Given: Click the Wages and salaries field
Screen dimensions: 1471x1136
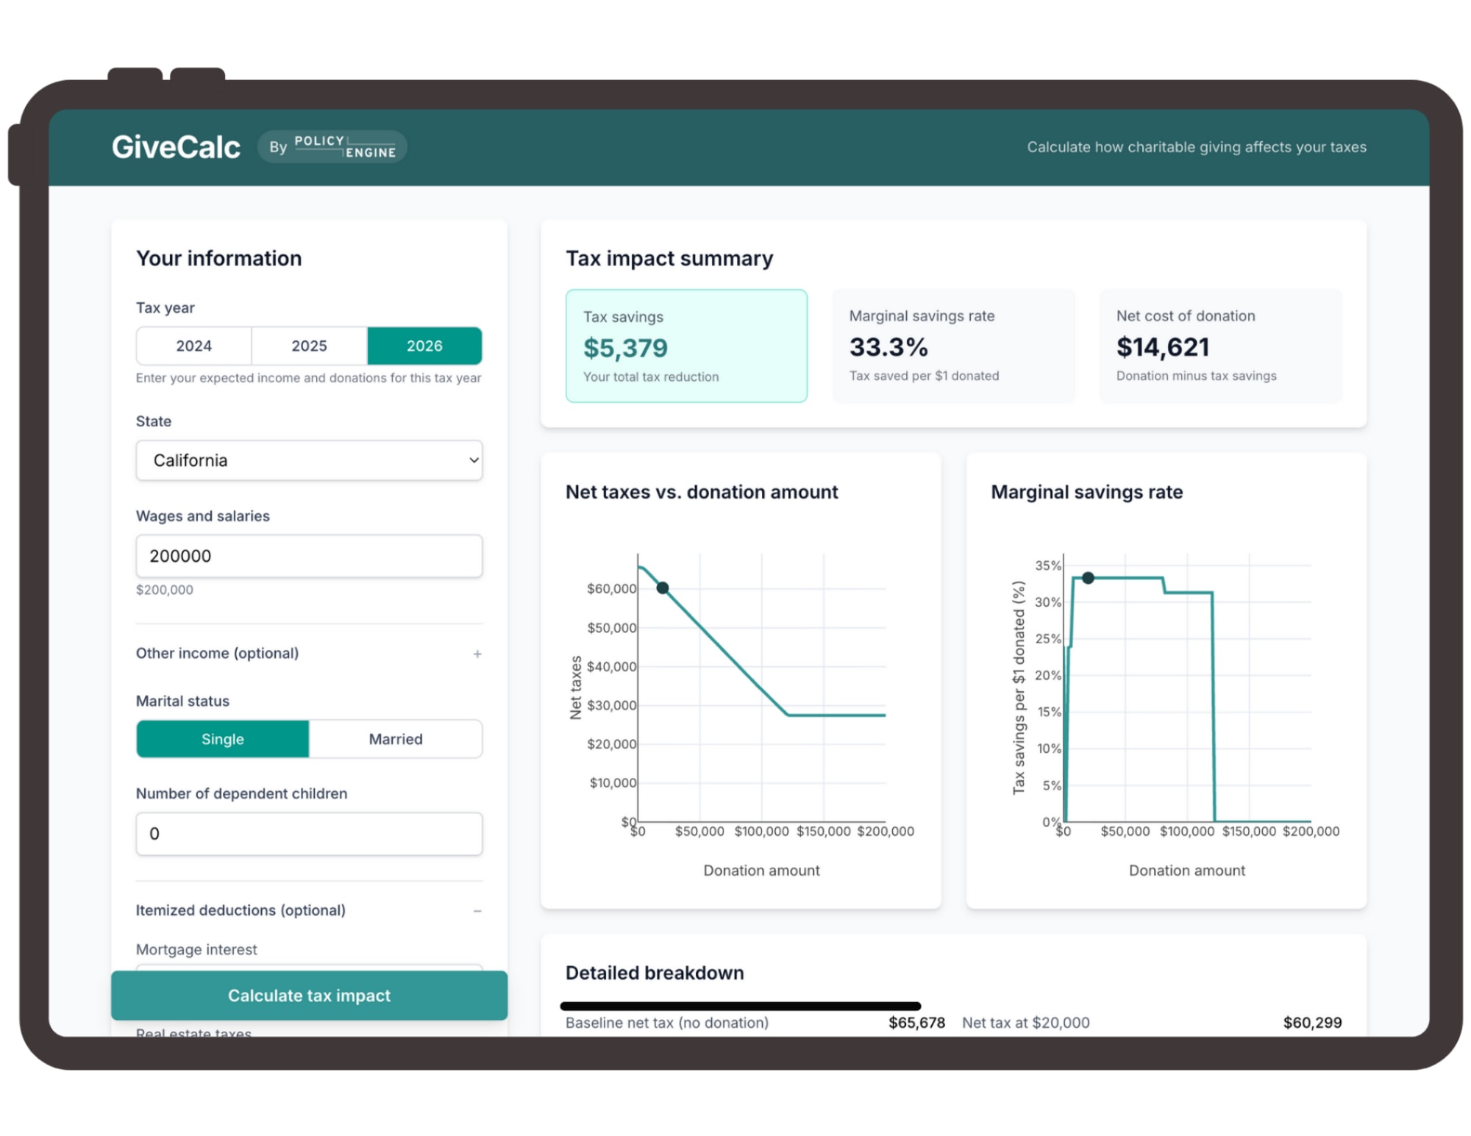Looking at the screenshot, I should click(x=309, y=556).
